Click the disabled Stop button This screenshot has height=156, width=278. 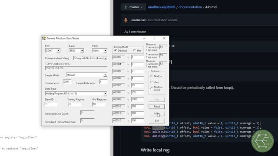pyautogui.click(x=157, y=99)
